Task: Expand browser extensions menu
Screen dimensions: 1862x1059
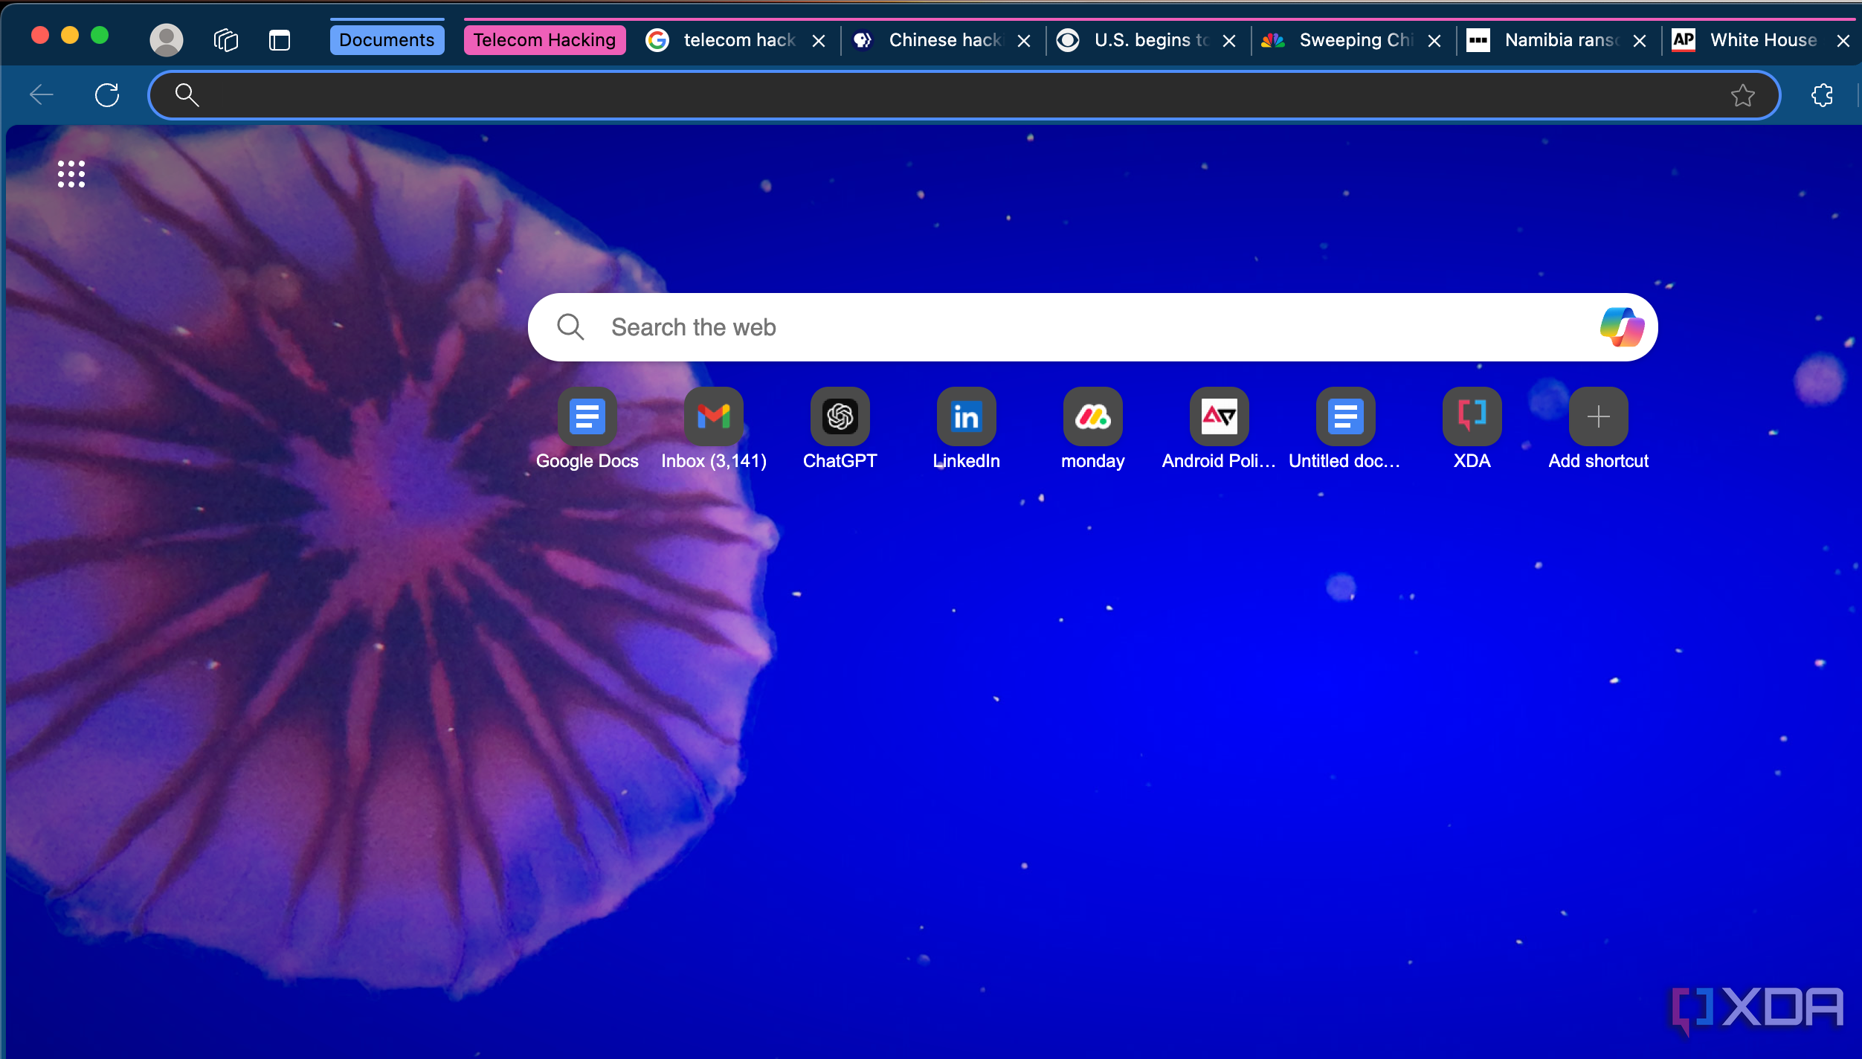Action: 1821,94
